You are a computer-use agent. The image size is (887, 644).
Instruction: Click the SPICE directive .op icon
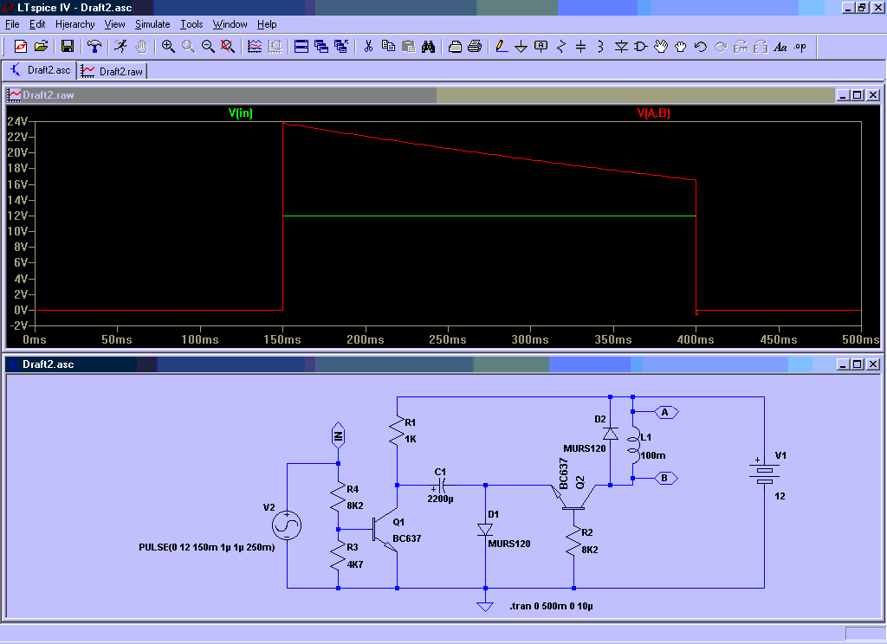pos(800,47)
